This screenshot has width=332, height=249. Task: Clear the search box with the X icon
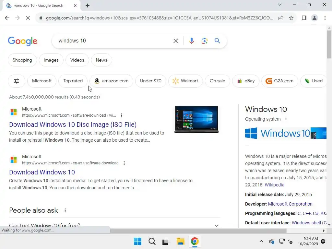tap(175, 41)
